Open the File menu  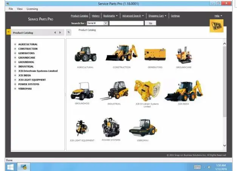11,9
